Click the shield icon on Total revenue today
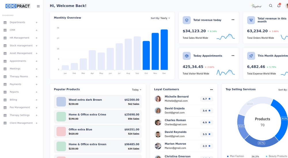The image size is (288, 158). pos(187,20)
